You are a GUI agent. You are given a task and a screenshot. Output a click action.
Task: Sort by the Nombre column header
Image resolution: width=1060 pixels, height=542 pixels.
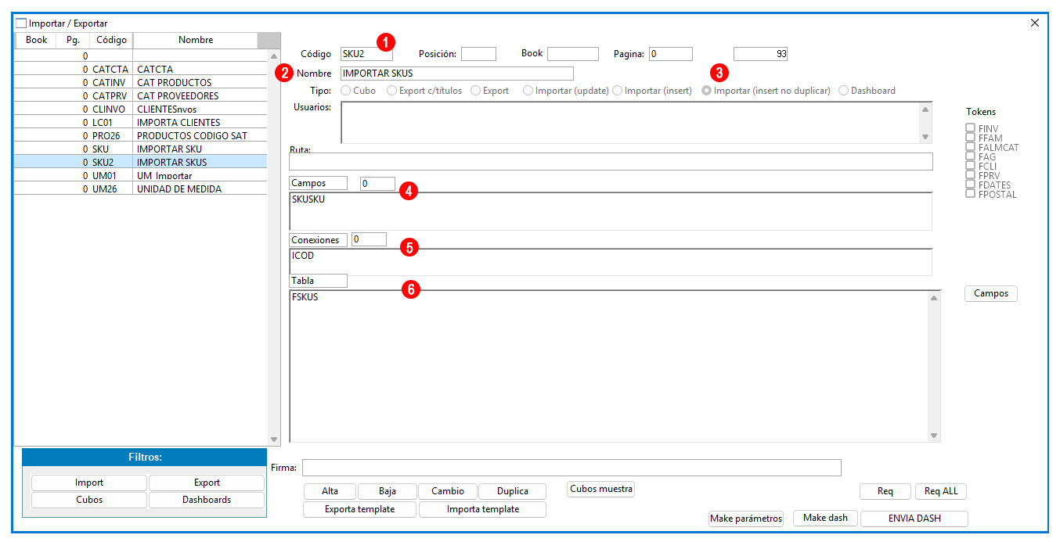pos(196,40)
